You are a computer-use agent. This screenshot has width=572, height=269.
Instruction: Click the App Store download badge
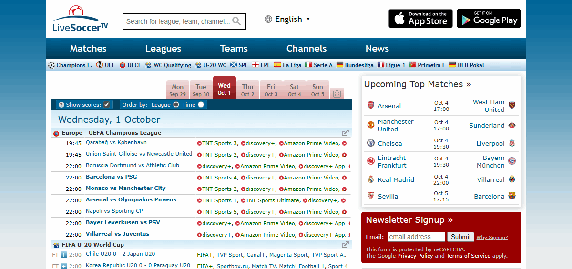420,19
